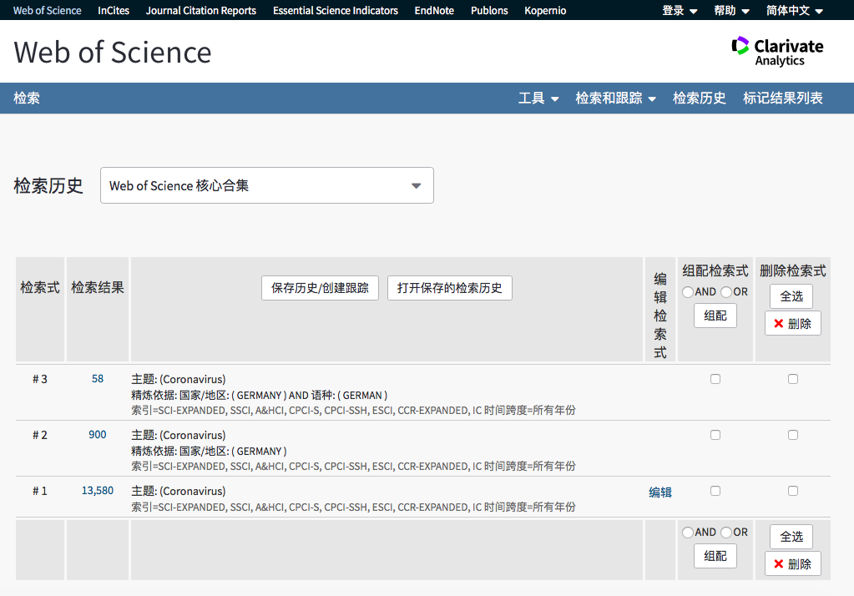Expand the 登录 sign-in dropdown
The height and width of the screenshot is (596, 854).
[x=680, y=10]
